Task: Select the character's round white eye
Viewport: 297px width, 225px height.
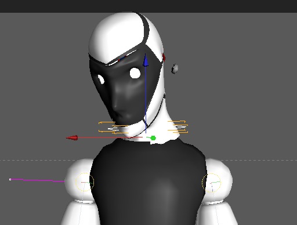Action: 135,73
